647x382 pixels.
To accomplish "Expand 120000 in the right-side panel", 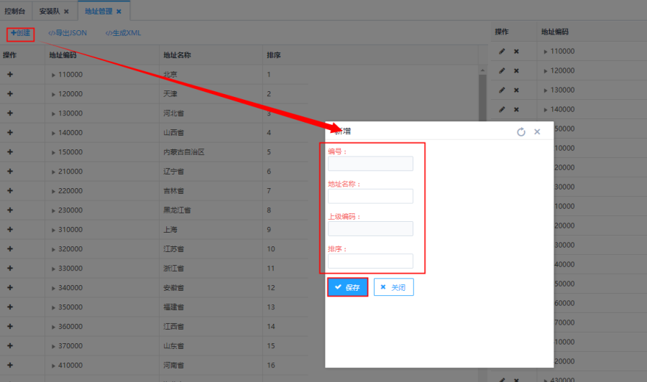I will (x=546, y=71).
